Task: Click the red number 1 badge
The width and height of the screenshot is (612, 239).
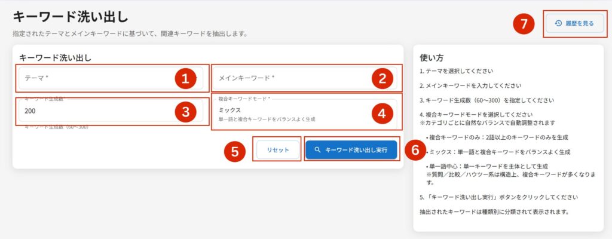Action: [x=185, y=78]
